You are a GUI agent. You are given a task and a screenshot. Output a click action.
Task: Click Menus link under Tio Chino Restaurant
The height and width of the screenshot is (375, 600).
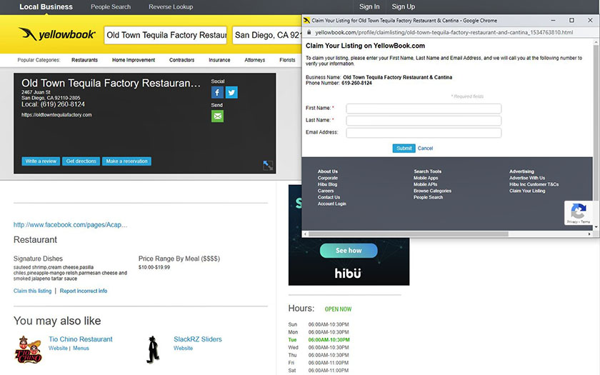click(x=81, y=349)
